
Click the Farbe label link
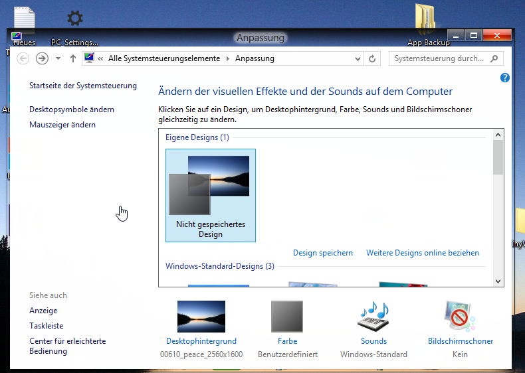pyautogui.click(x=287, y=341)
